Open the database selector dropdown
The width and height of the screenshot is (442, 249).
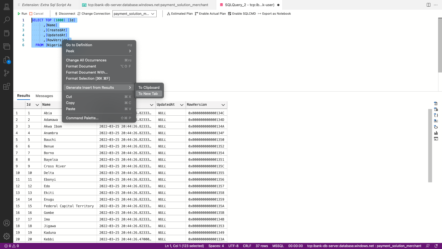[x=134, y=14]
